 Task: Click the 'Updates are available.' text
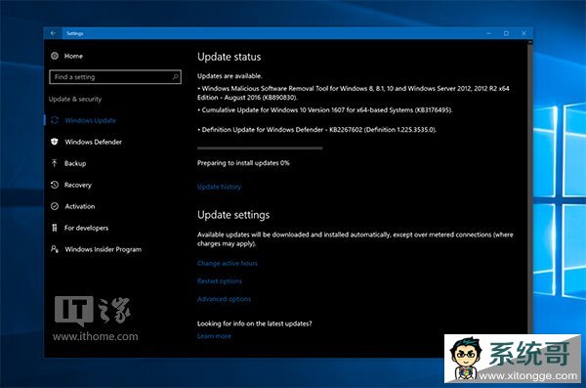230,76
